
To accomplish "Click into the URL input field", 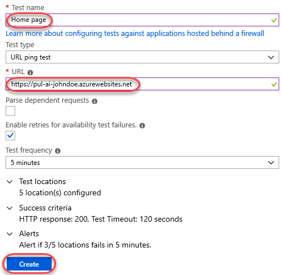I will click(x=142, y=84).
